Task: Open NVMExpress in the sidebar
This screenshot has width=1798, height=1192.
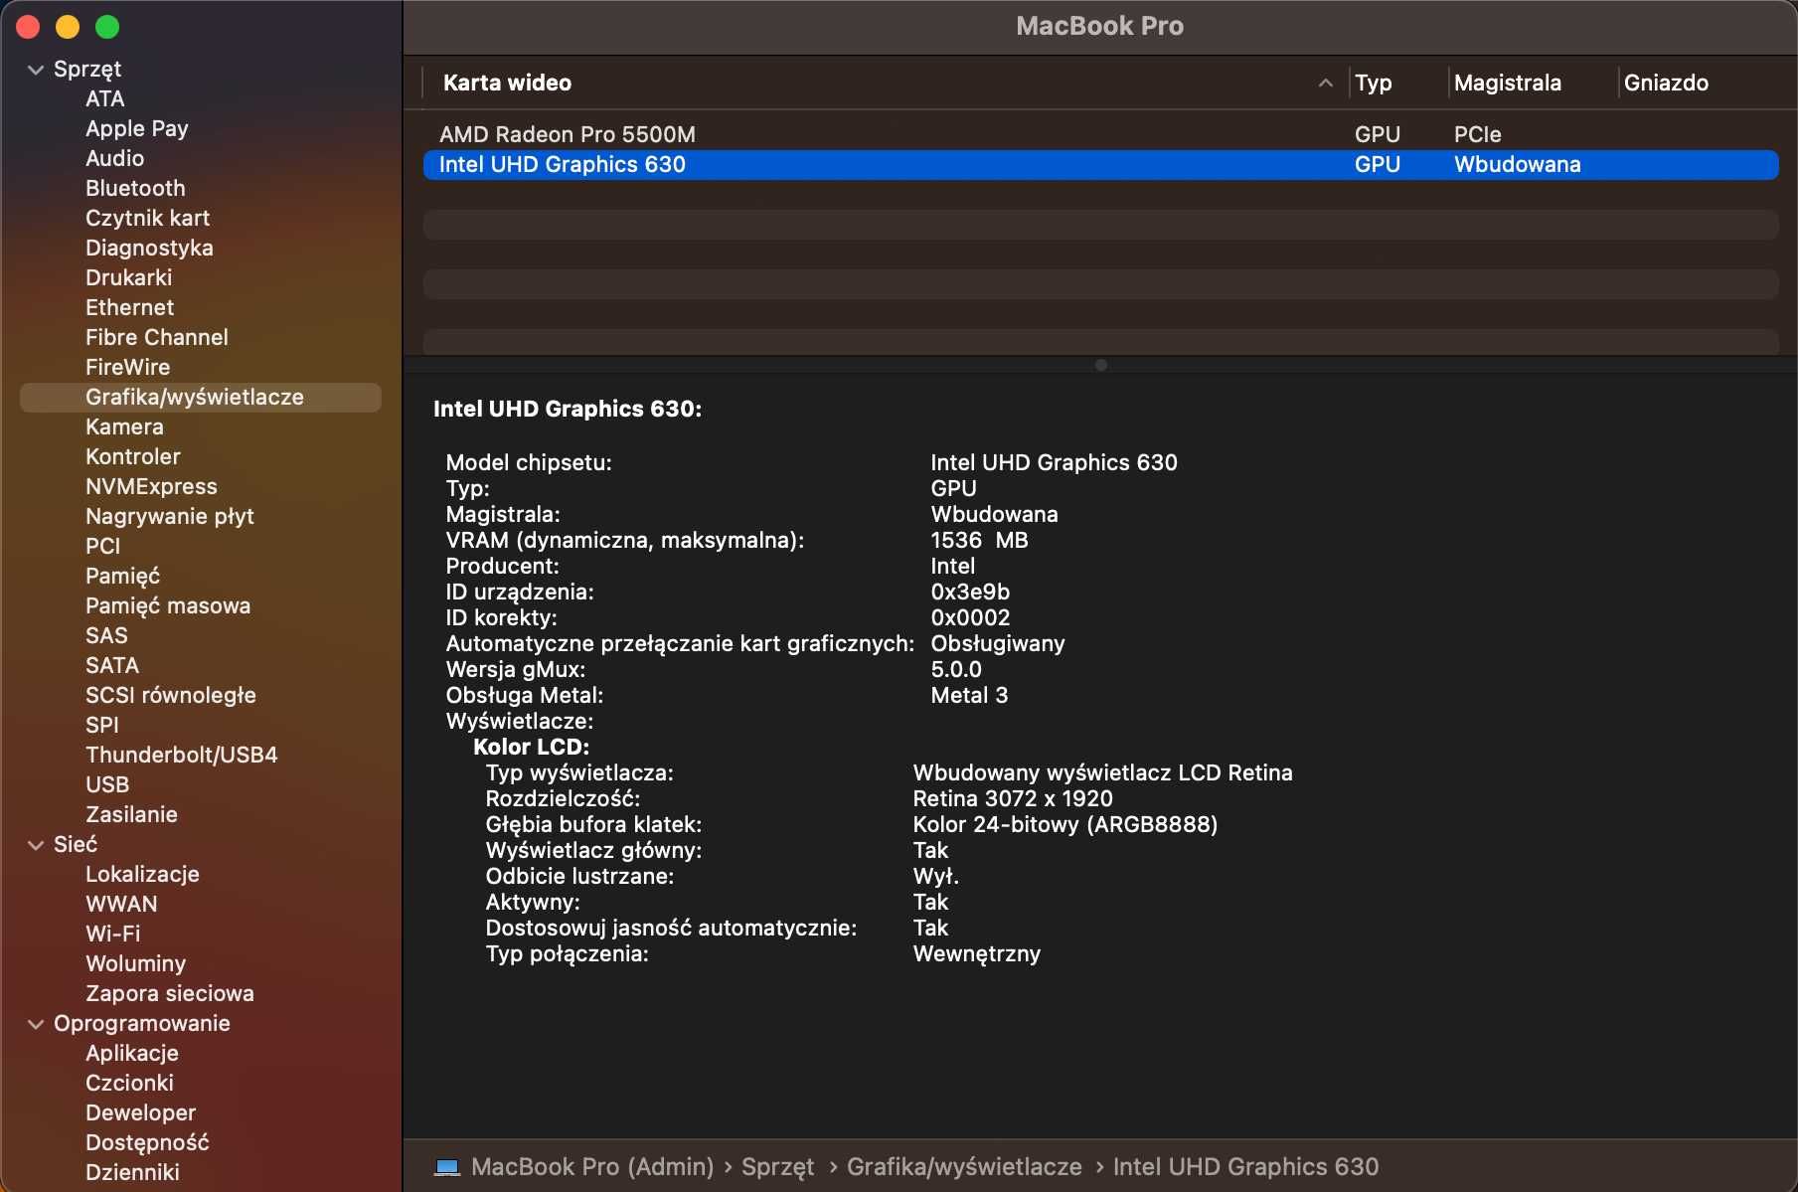Action: click(x=151, y=487)
